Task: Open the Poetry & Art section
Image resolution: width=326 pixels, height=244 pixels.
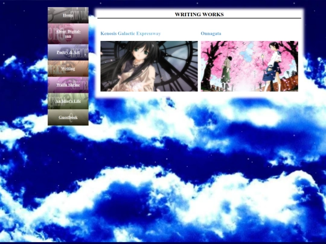Action: (68, 52)
